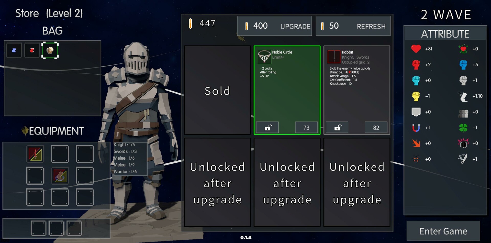Toggle the lock on the Rabbit card
Viewport: 491px width, 243px height.
pyautogui.click(x=337, y=127)
